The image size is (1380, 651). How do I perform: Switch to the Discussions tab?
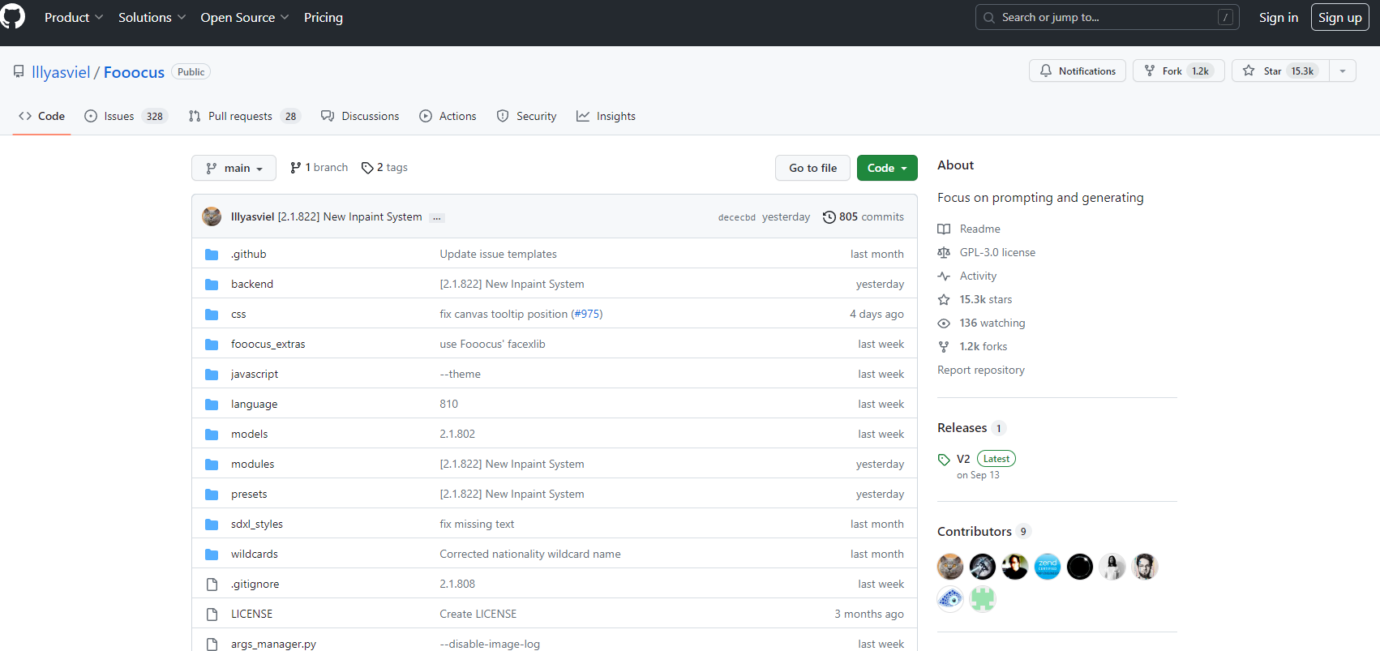360,116
